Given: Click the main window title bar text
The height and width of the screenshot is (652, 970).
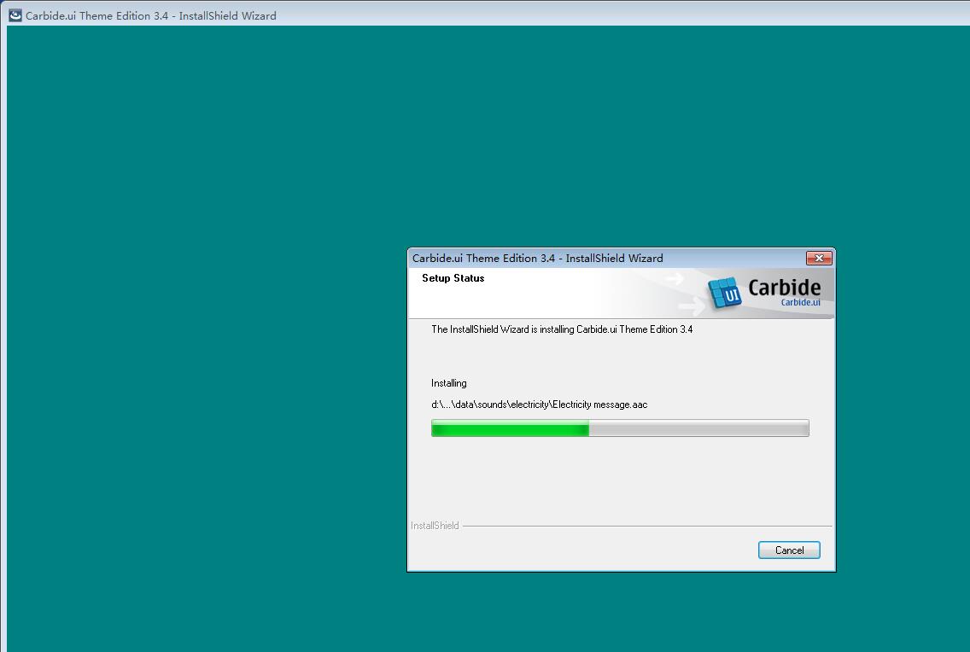Looking at the screenshot, I should coord(151,16).
